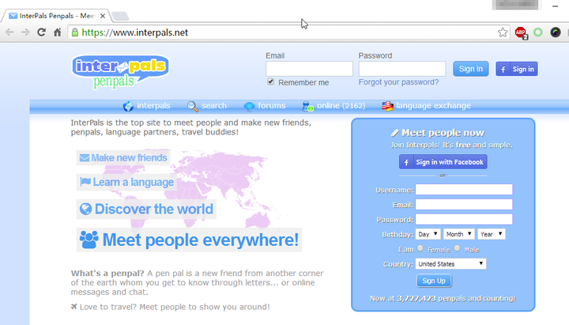Click the blue Sign In button
The image size is (569, 325).
tap(471, 69)
